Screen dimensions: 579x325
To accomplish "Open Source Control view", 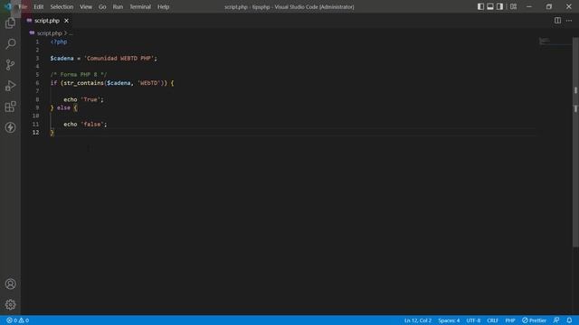I will (x=10, y=65).
